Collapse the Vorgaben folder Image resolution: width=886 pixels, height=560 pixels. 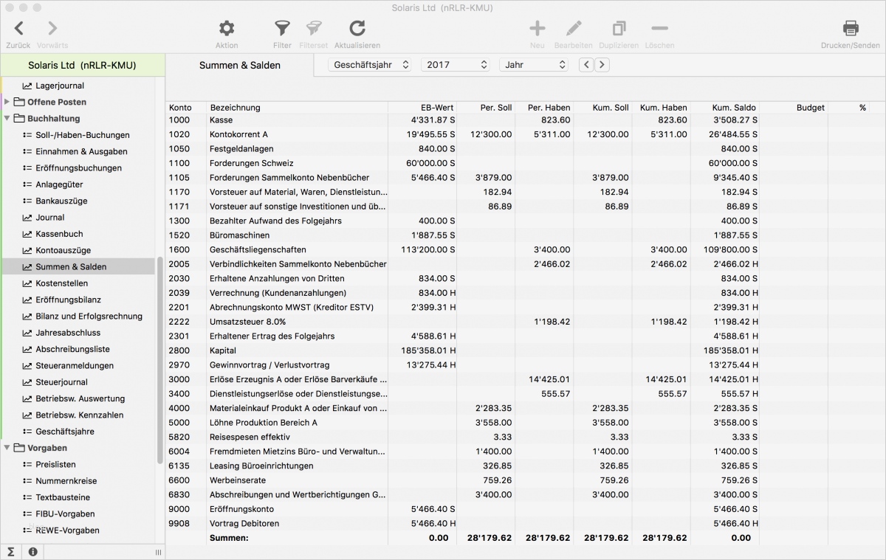tap(7, 448)
